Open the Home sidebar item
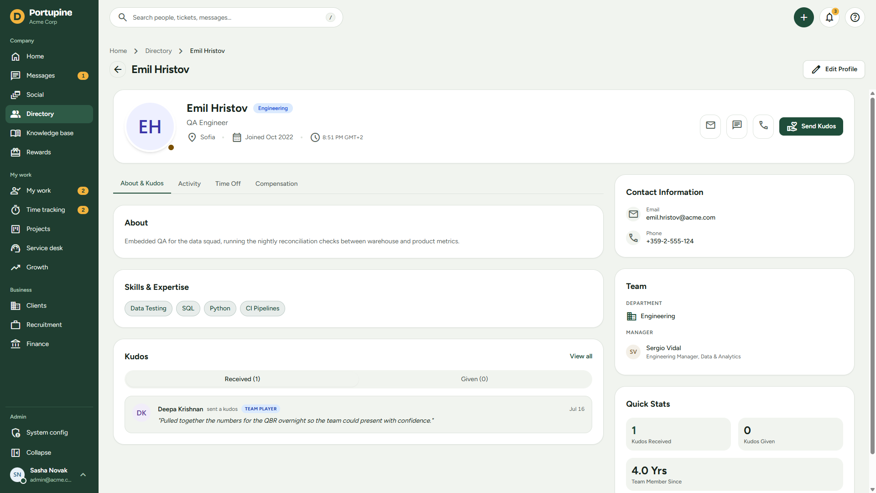The width and height of the screenshot is (876, 493). (49, 57)
